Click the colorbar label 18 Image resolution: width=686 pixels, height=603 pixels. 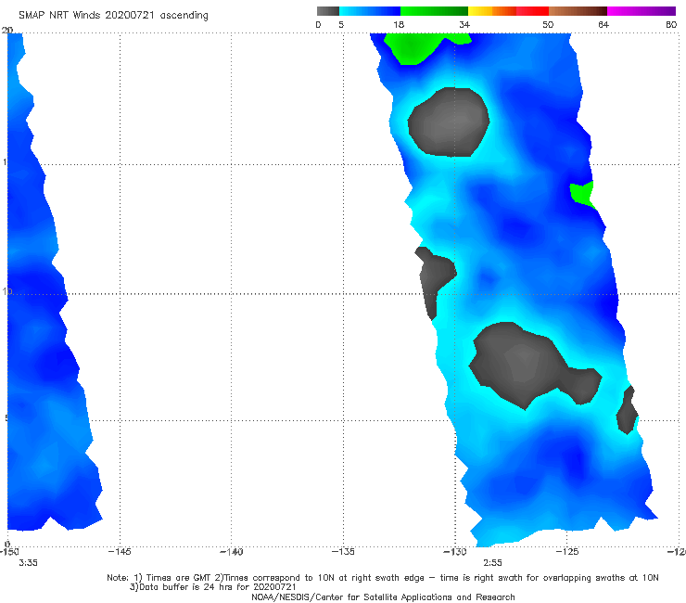[x=399, y=24]
